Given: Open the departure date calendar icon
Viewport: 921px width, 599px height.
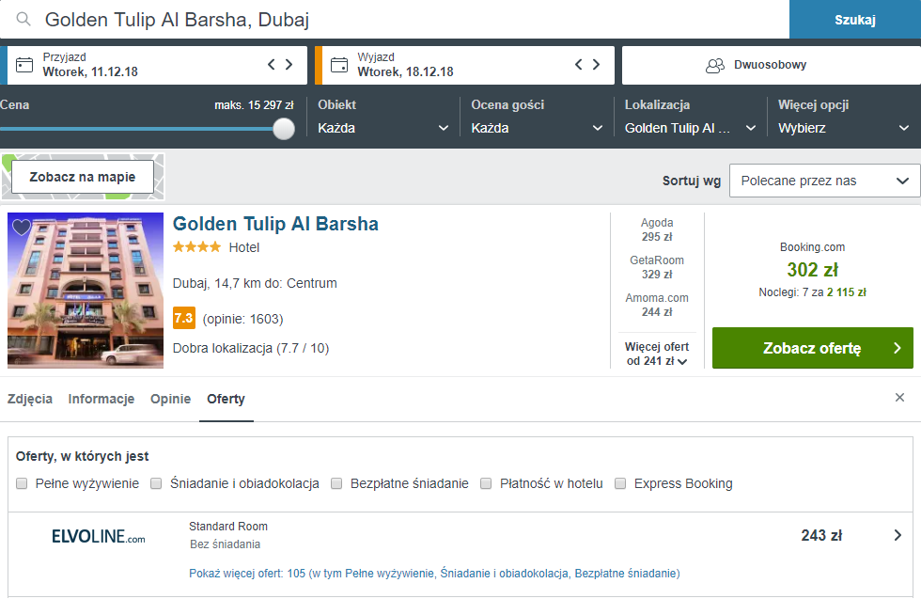Looking at the screenshot, I should 339,65.
